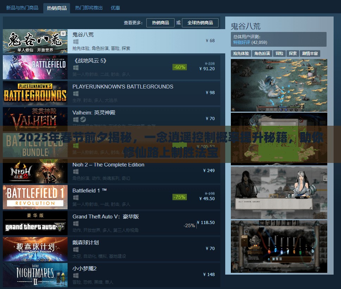Screen dimensions: 341x289
Task: Select the 剧情丰富 tag
Action: (310, 53)
